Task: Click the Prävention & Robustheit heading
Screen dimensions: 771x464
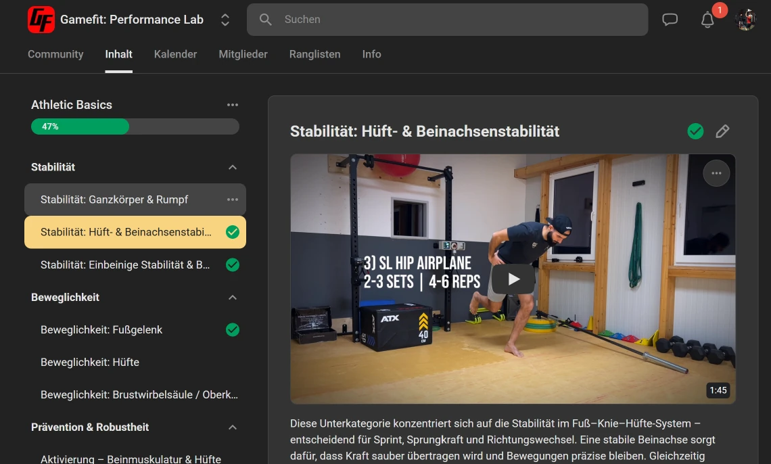Action: pos(90,427)
